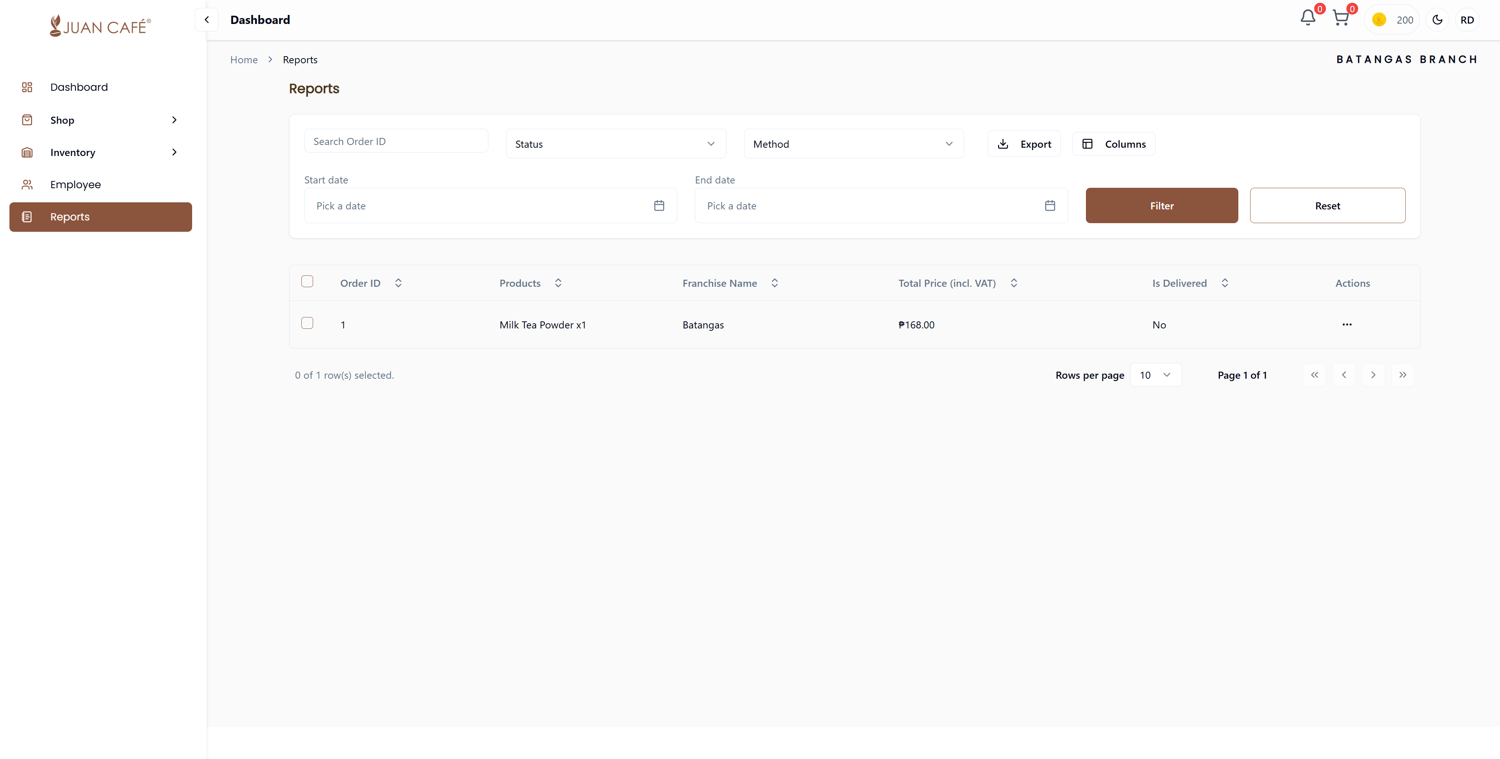Go to last page arrow
This screenshot has width=1500, height=759.
[1403, 375]
